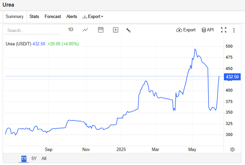
Task: Open the wrench chart tools icon
Action: 128,30
